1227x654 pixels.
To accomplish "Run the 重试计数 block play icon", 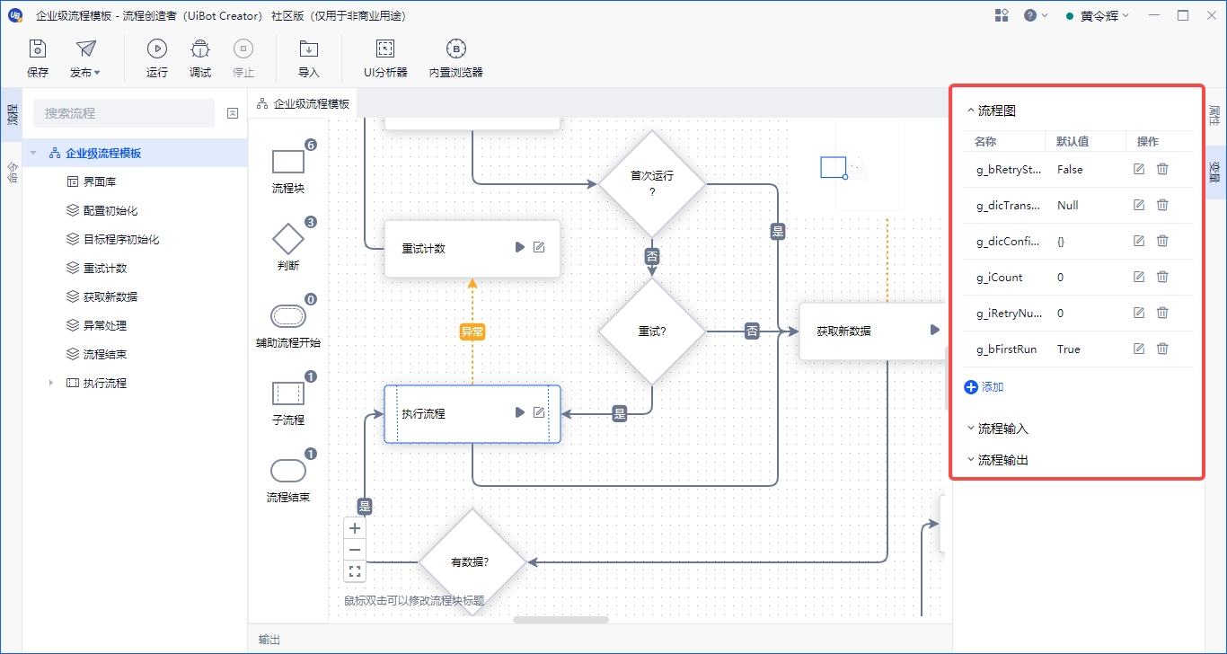I will click(x=519, y=247).
